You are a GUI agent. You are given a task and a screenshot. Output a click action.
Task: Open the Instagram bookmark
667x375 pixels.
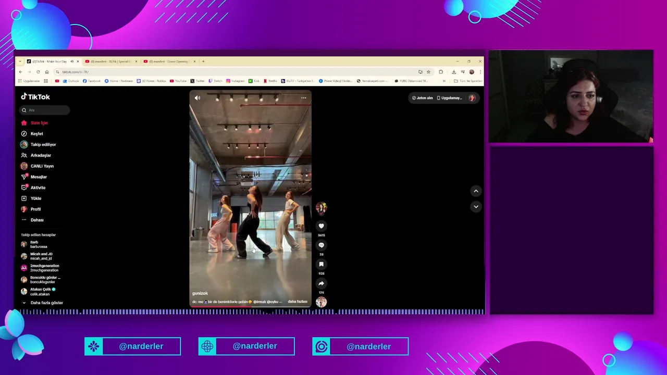coord(236,81)
